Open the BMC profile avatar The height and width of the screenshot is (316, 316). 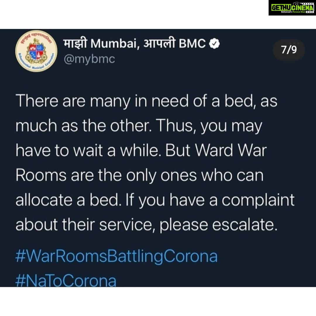(x=36, y=51)
